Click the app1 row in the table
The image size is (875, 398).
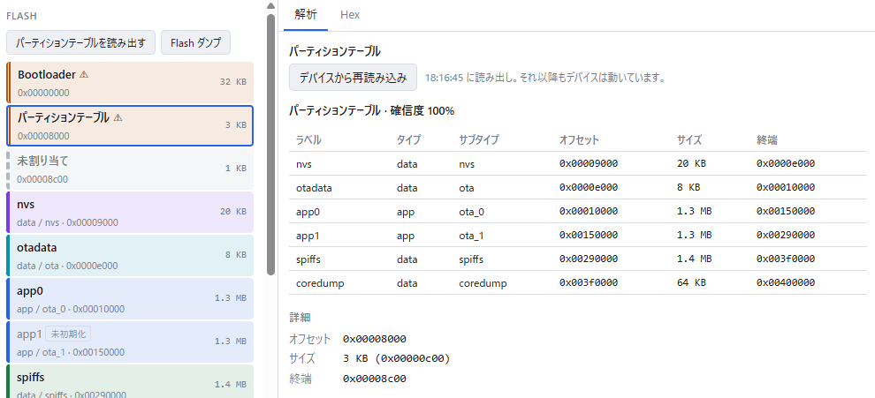tap(577, 236)
